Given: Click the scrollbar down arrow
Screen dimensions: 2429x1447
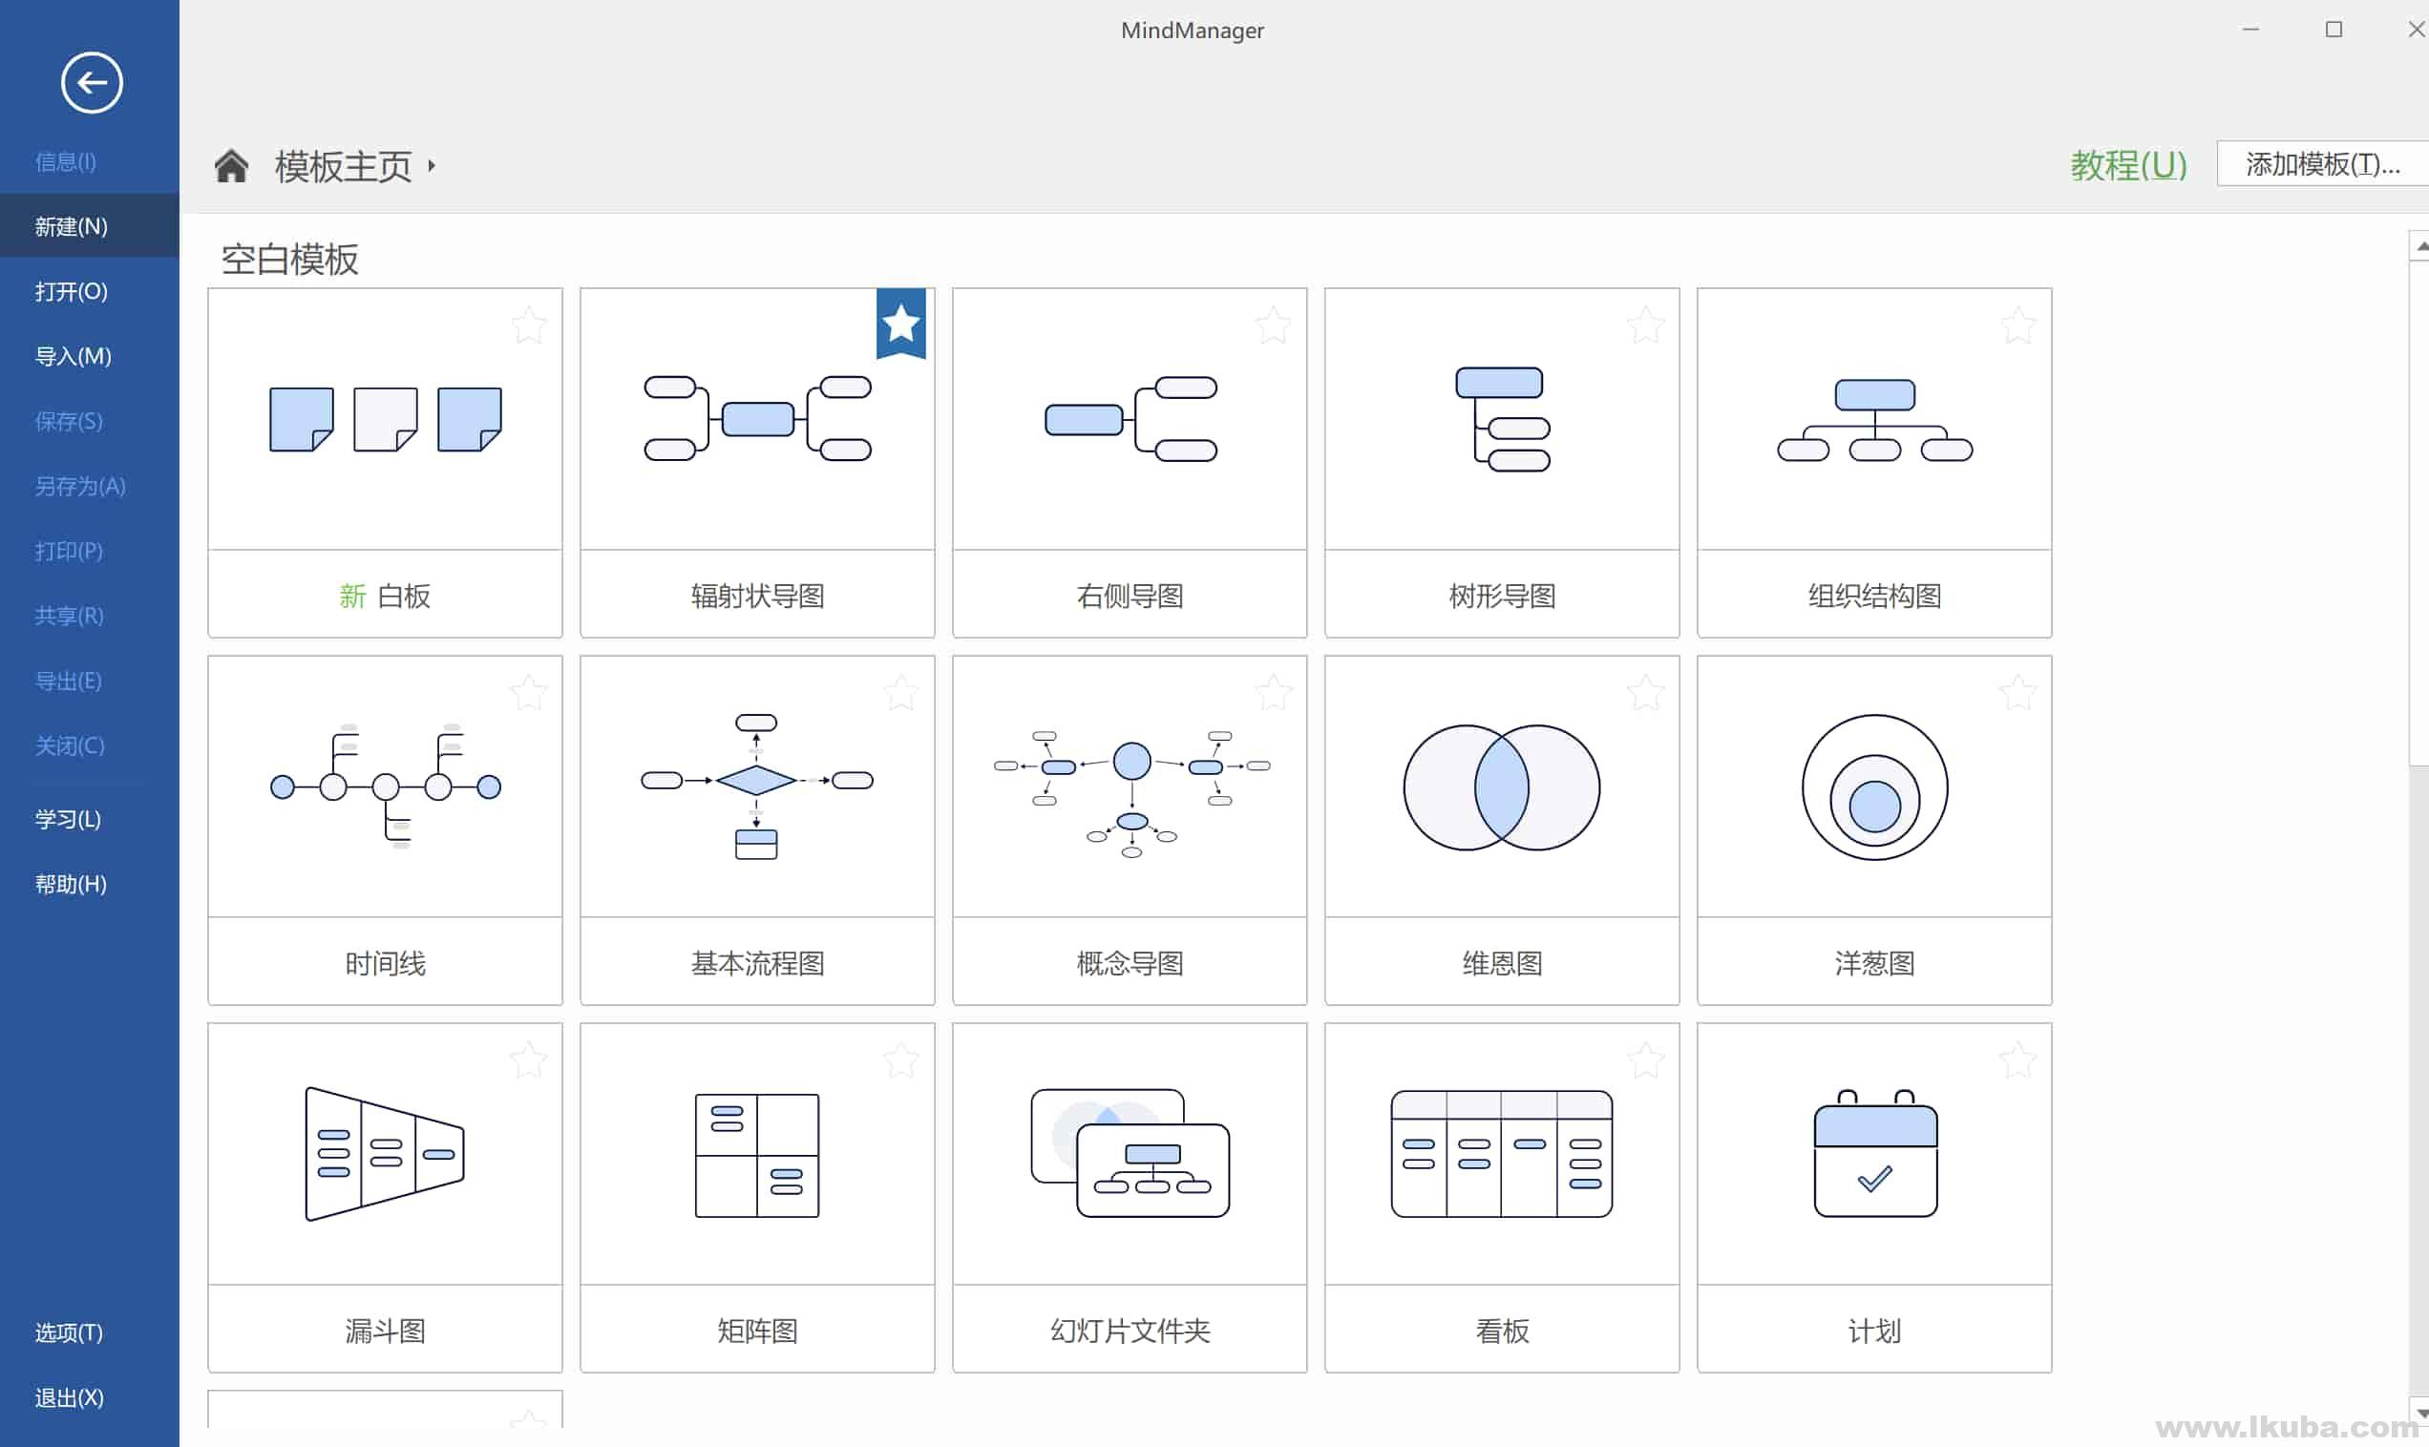Looking at the screenshot, I should point(2419,1413).
